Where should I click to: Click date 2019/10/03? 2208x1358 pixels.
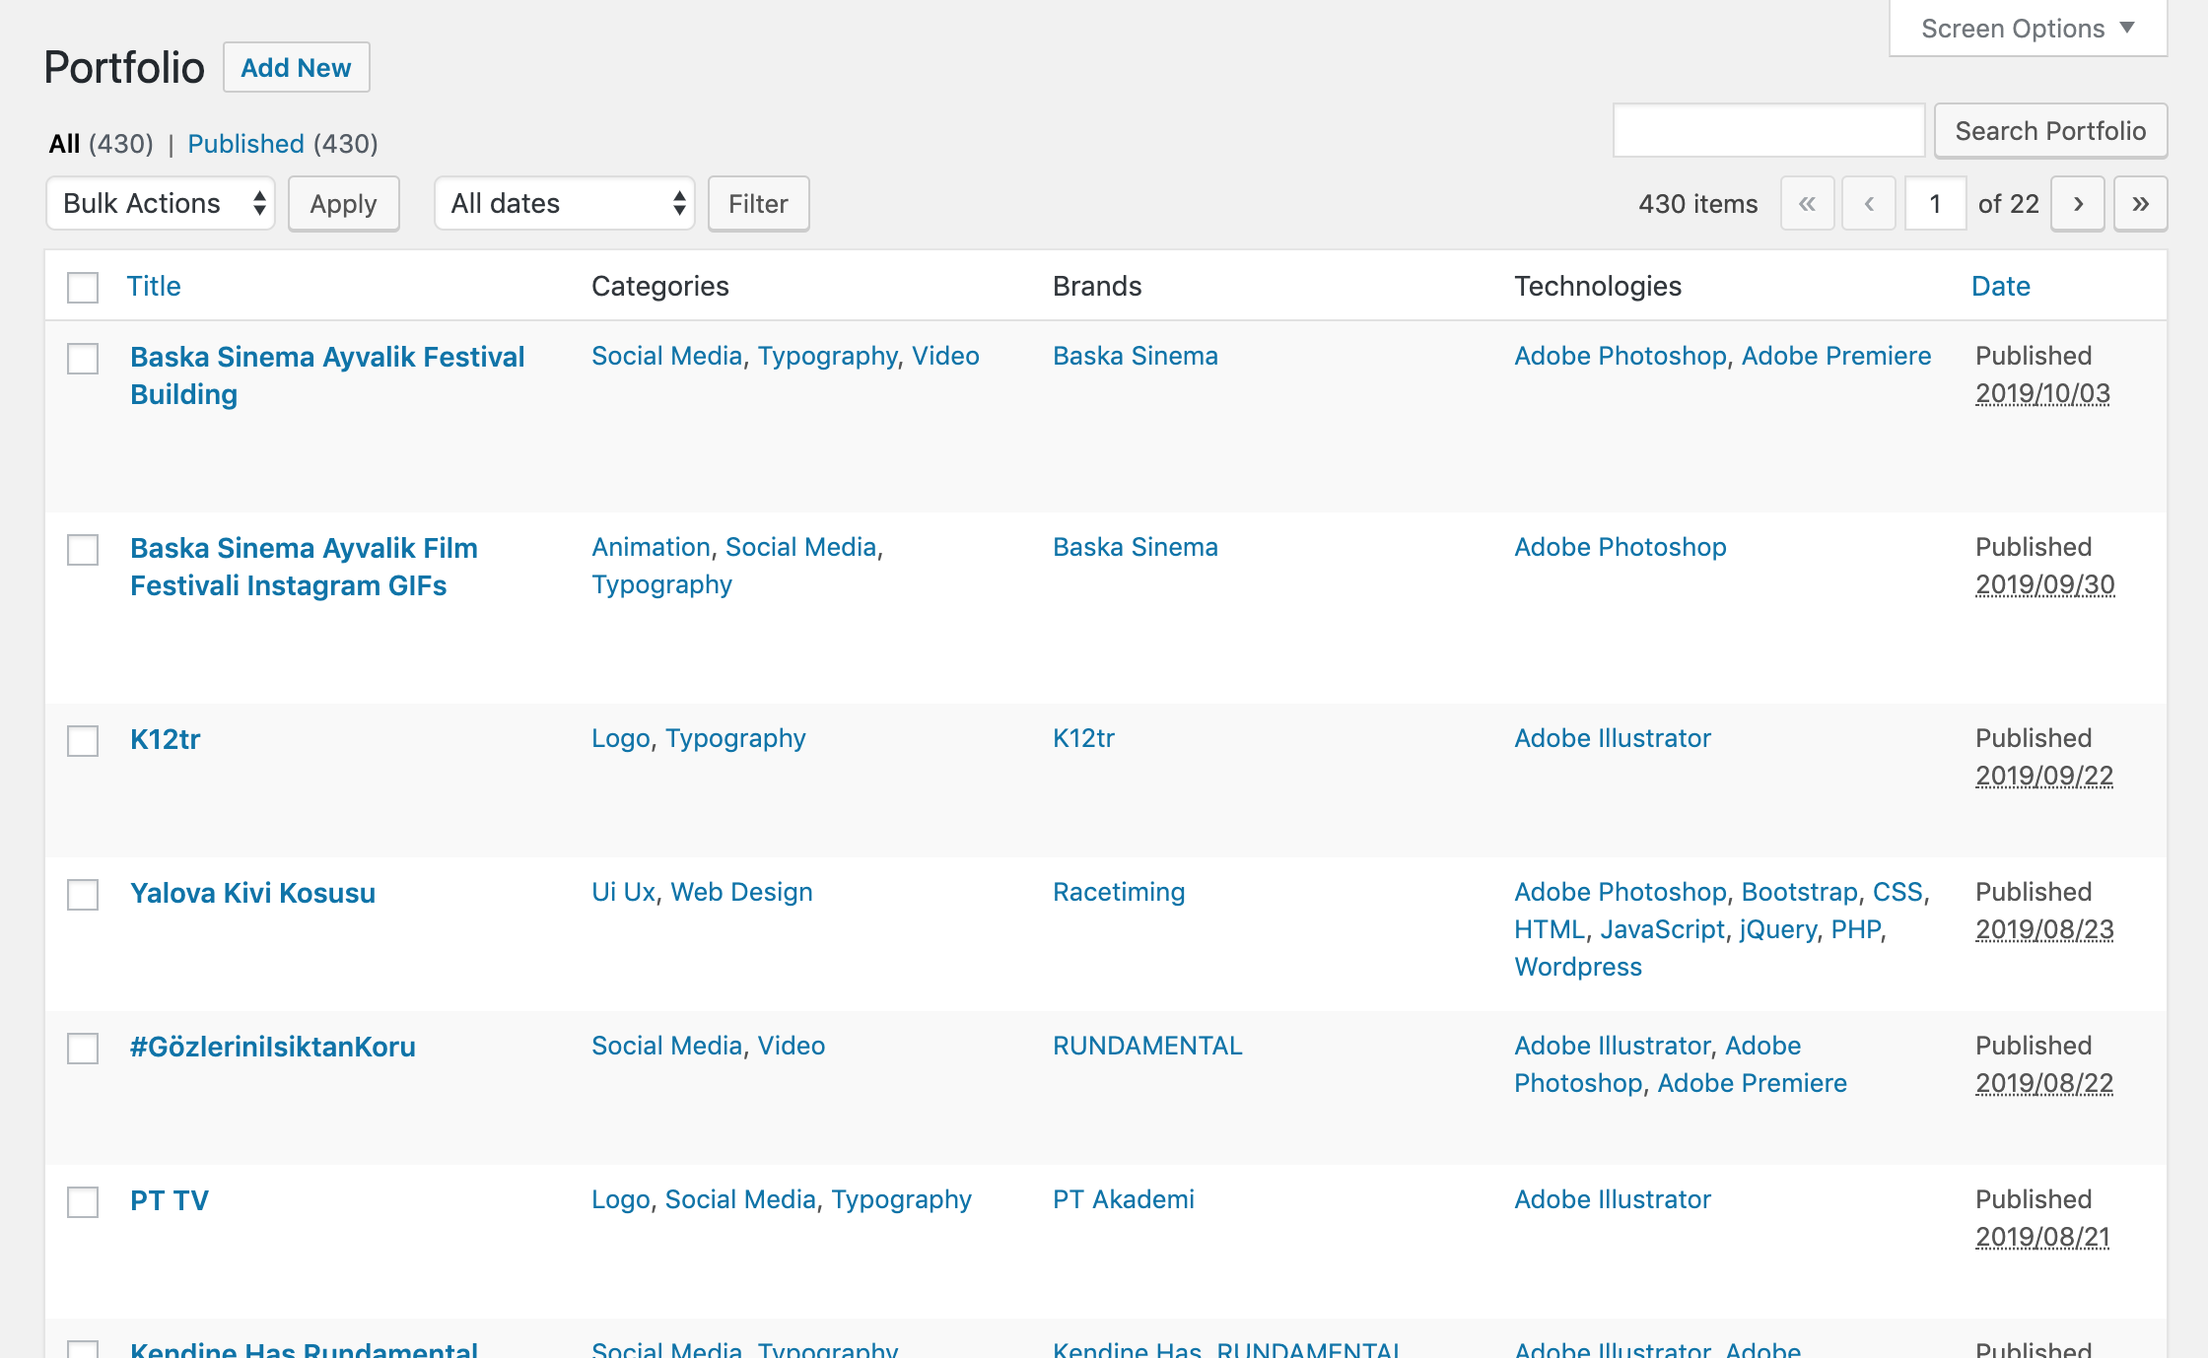2042,393
